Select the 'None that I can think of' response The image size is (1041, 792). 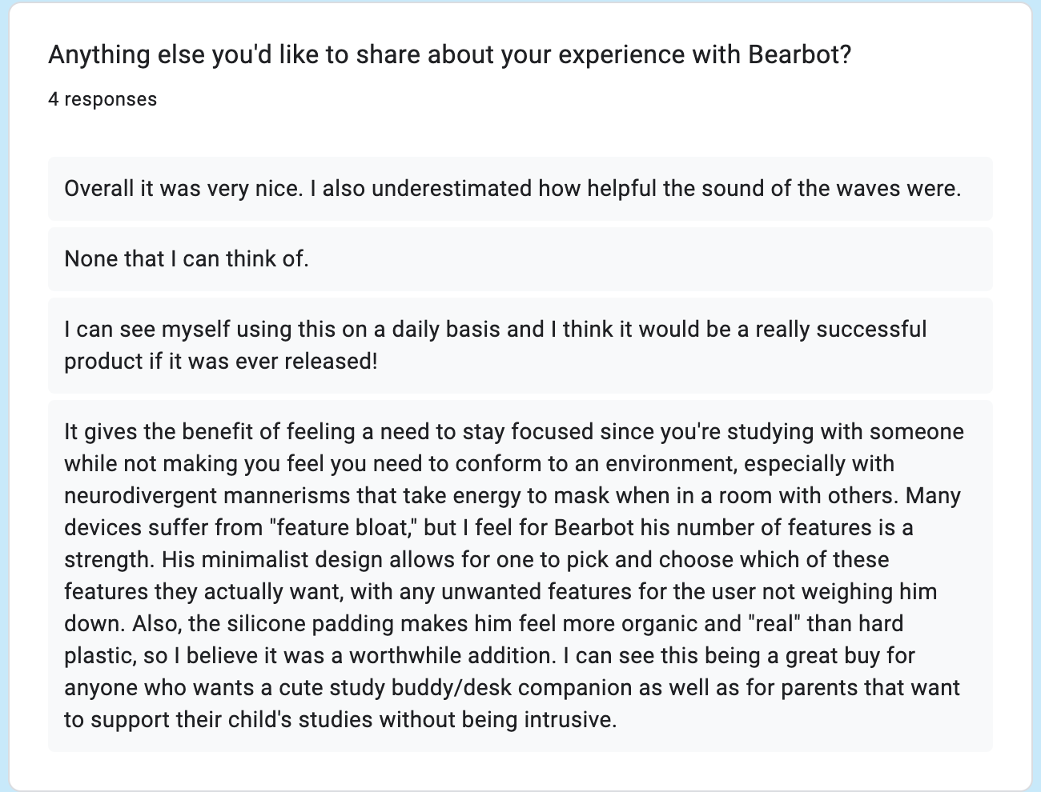(x=520, y=259)
